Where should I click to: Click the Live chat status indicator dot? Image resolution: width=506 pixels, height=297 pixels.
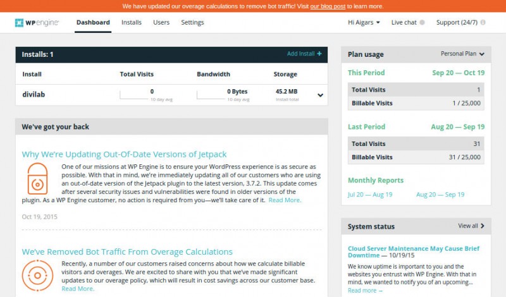point(422,23)
